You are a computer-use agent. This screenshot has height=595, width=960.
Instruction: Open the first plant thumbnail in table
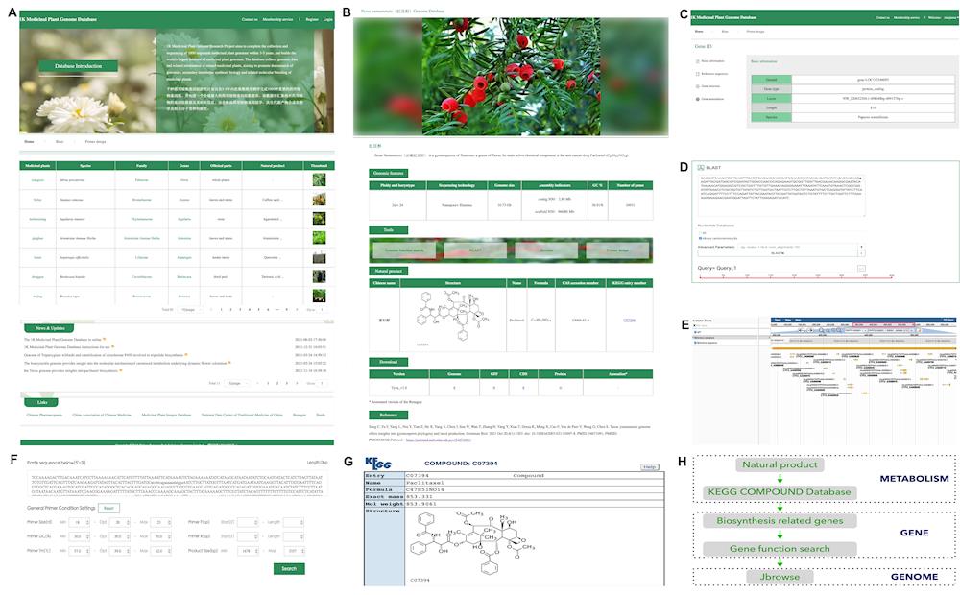[319, 179]
